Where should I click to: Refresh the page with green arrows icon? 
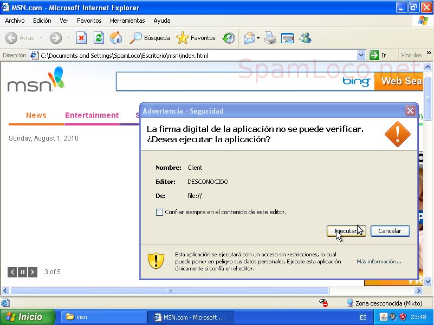click(99, 38)
